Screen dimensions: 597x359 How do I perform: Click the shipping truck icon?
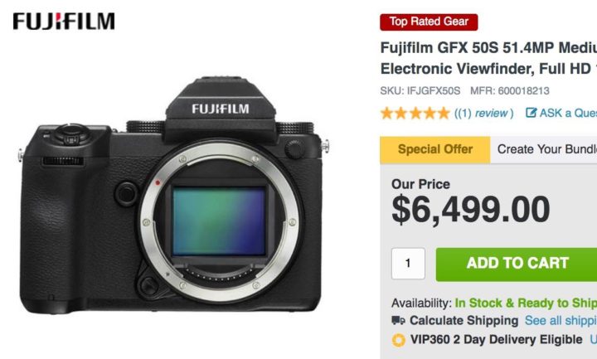[x=398, y=320]
